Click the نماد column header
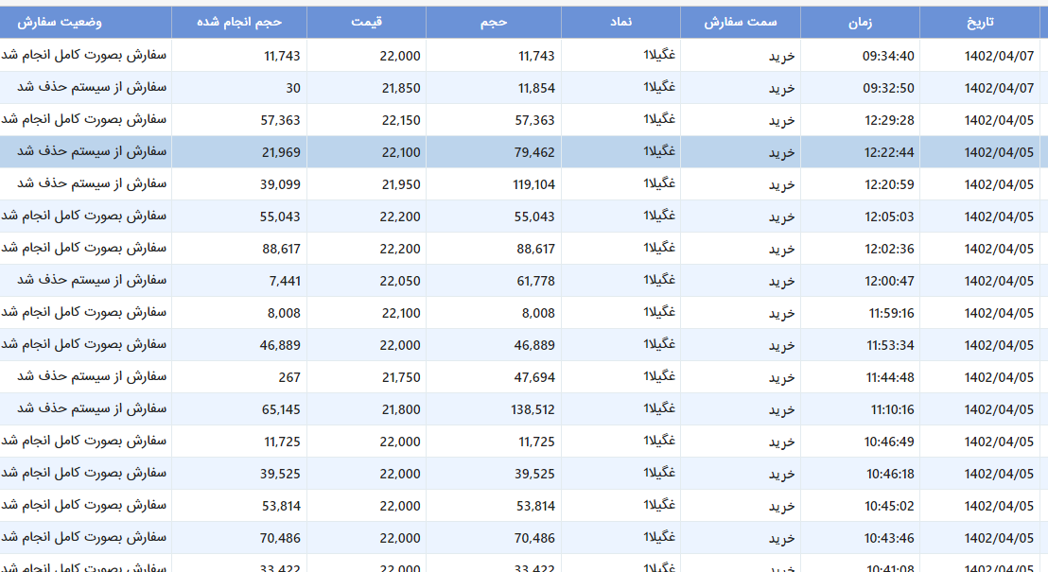 (x=620, y=22)
